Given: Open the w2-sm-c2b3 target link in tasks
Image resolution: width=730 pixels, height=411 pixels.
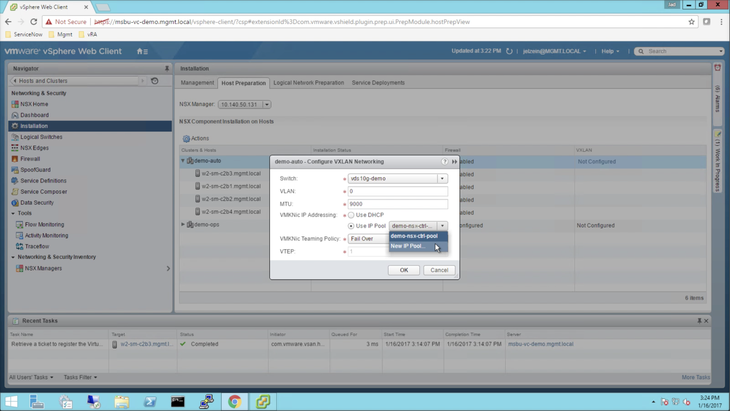Looking at the screenshot, I should point(147,344).
